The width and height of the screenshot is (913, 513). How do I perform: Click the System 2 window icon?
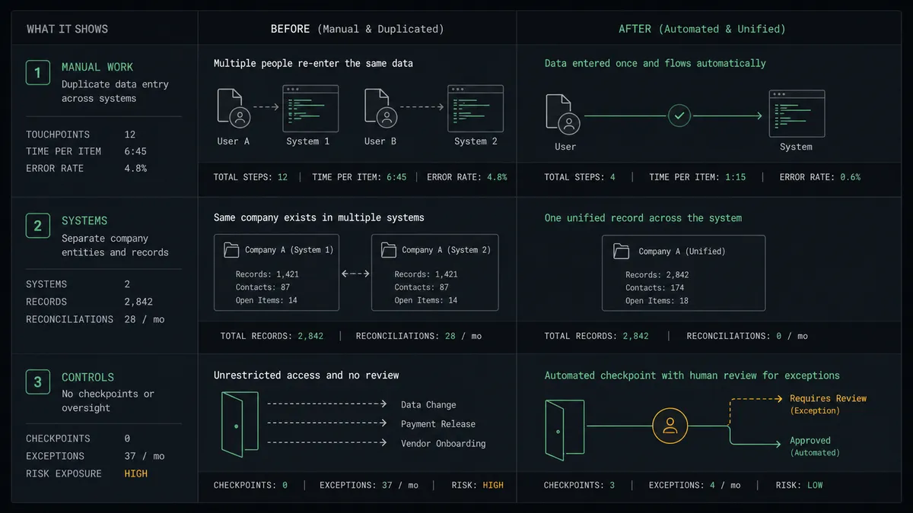[476, 109]
